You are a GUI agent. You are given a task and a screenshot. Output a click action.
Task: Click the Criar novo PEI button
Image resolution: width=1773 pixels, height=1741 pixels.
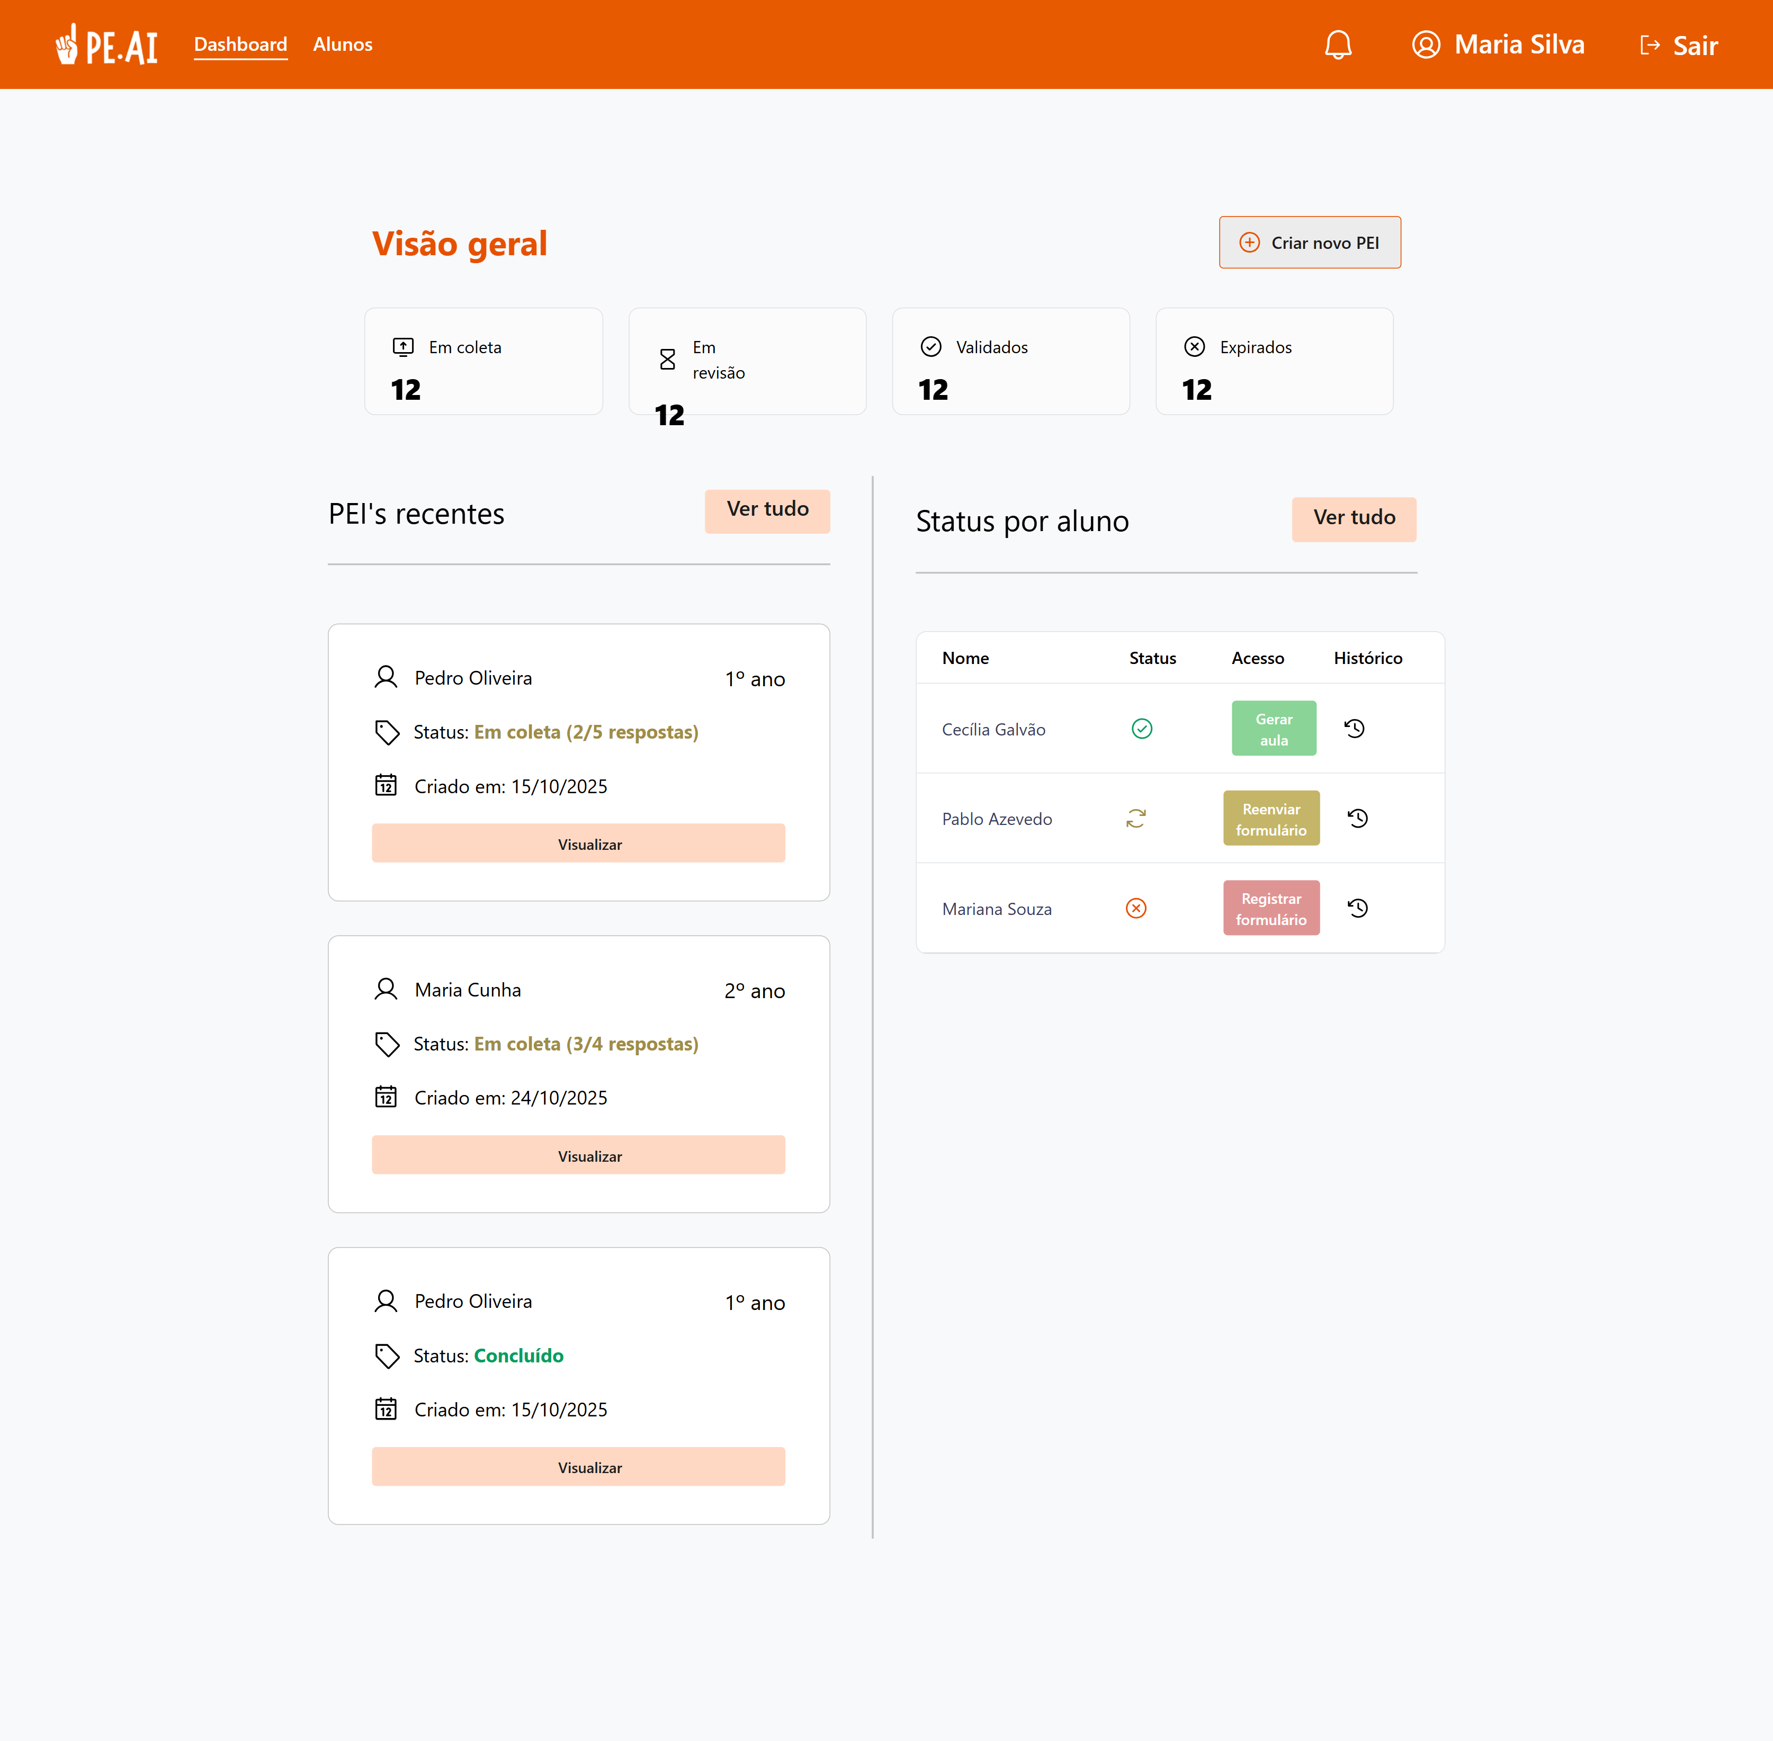click(1310, 243)
